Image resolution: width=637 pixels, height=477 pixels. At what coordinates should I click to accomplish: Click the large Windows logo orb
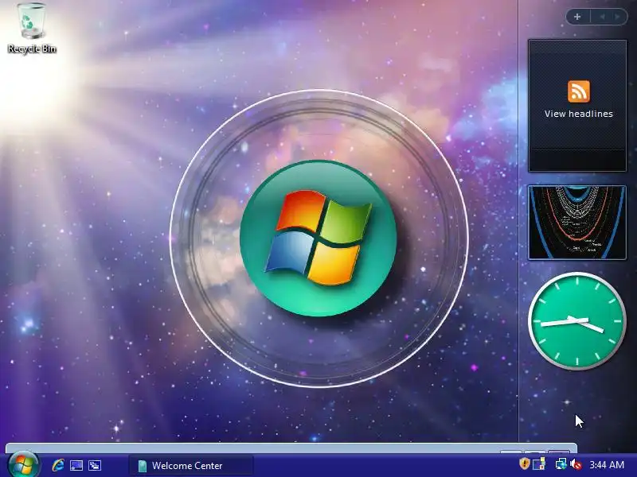[x=318, y=238]
